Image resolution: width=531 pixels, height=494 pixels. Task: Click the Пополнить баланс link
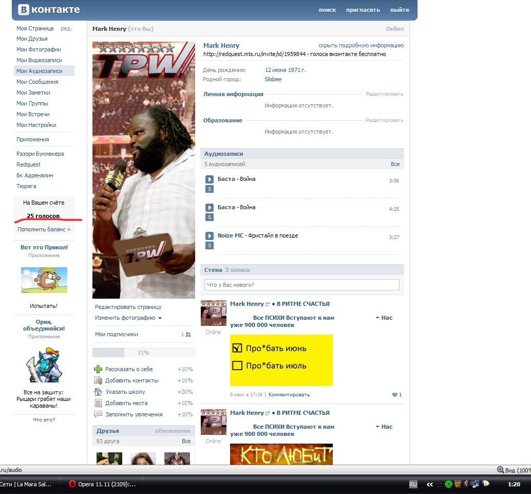[44, 229]
